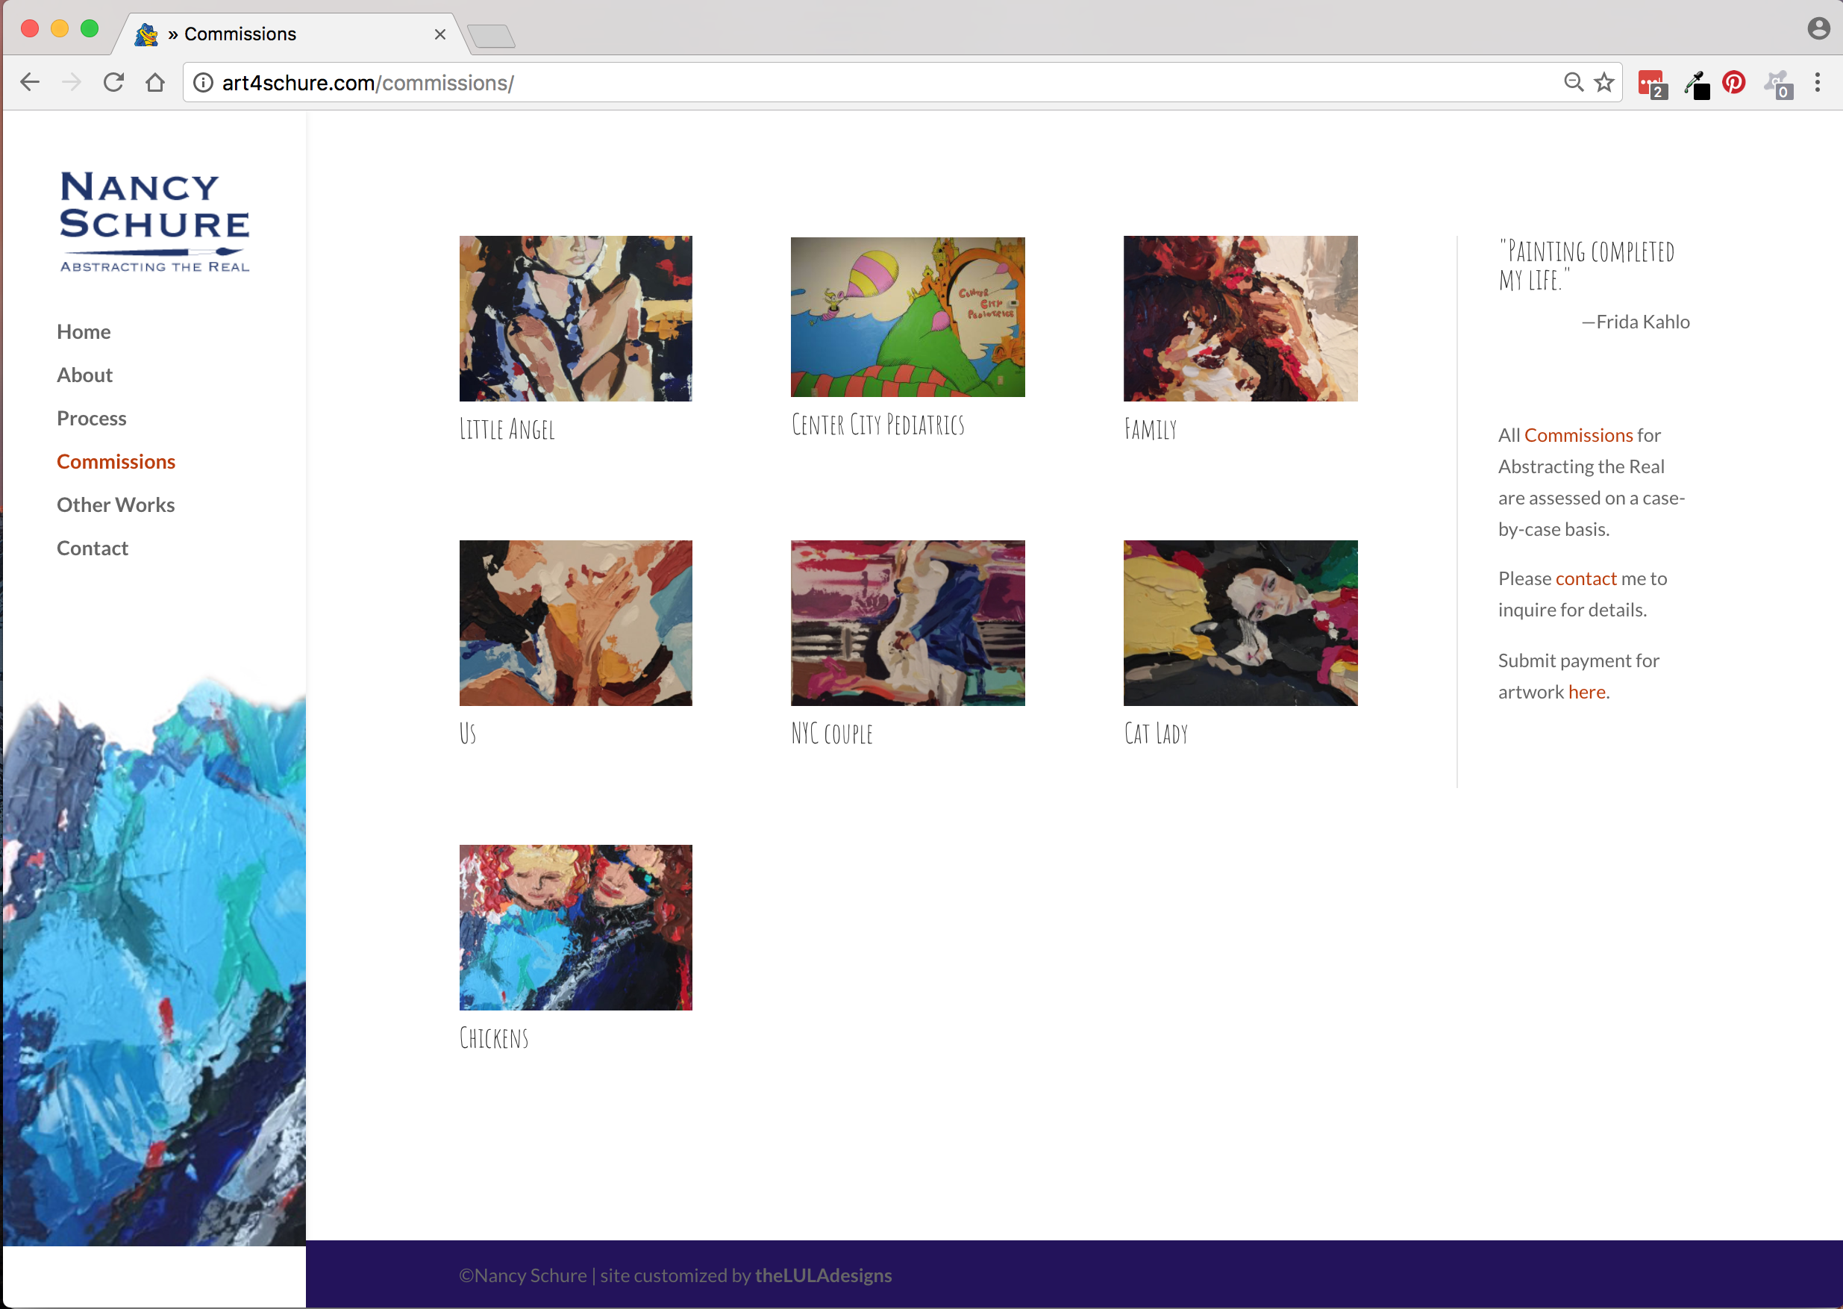Click the red 'contact' link in sidebar text
The height and width of the screenshot is (1309, 1843).
point(1586,578)
